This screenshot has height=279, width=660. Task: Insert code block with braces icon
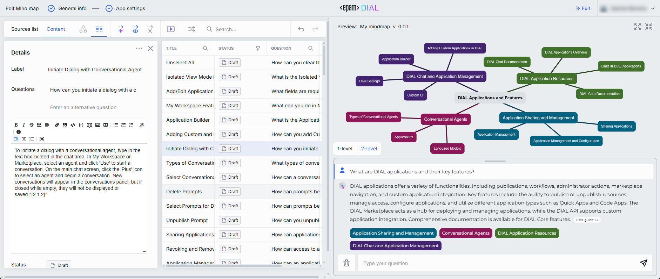pyautogui.click(x=81, y=125)
